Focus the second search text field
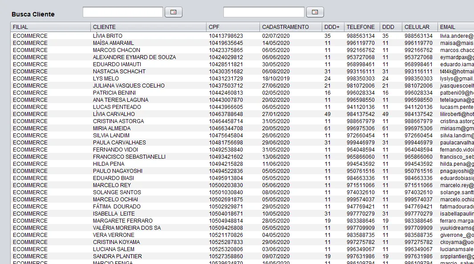The height and width of the screenshot is (264, 474). tap(264, 12)
